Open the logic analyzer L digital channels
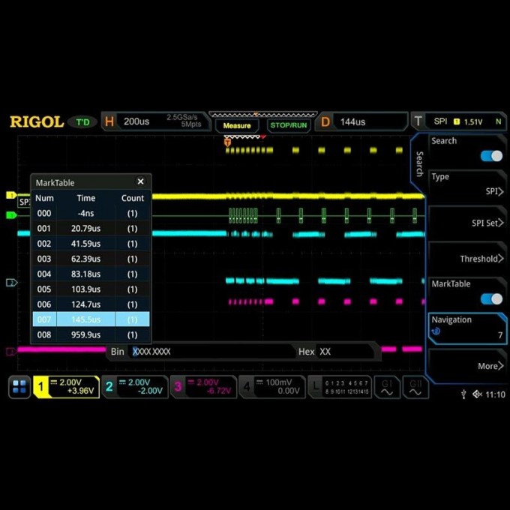Image resolution: width=510 pixels, height=510 pixels. coord(340,387)
